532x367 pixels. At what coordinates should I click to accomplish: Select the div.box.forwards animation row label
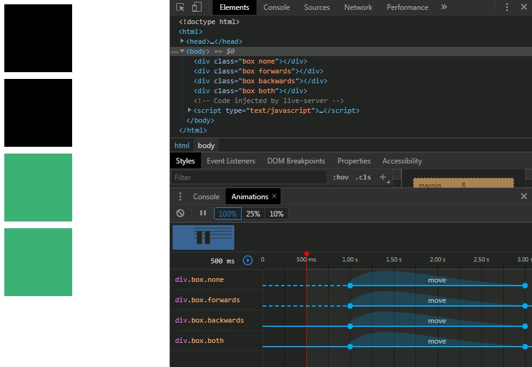click(207, 300)
